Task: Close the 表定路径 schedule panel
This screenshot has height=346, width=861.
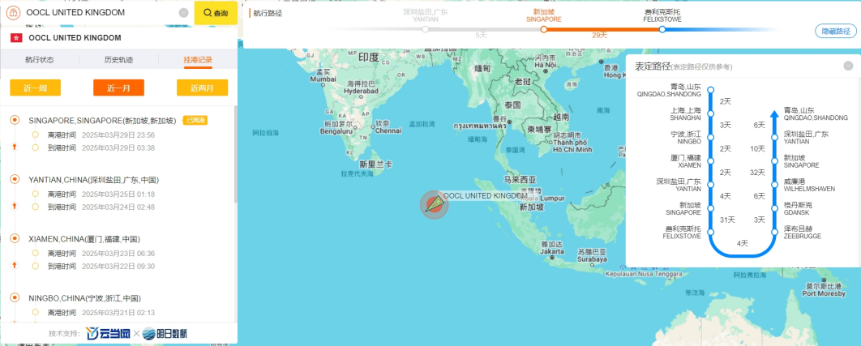Action: pos(848,66)
